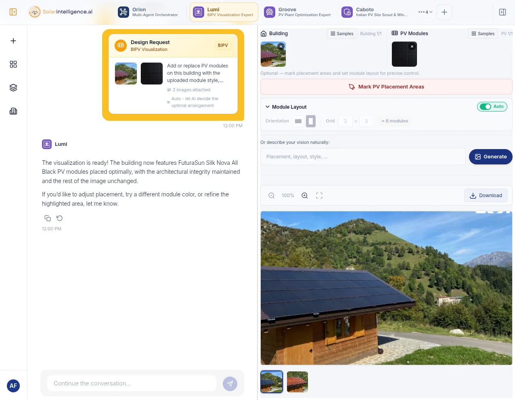Click the '2 images attached' text

tap(192, 90)
